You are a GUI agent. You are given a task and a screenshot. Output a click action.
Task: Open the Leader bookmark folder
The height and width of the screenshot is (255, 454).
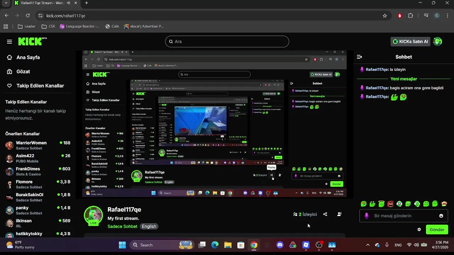point(27,26)
